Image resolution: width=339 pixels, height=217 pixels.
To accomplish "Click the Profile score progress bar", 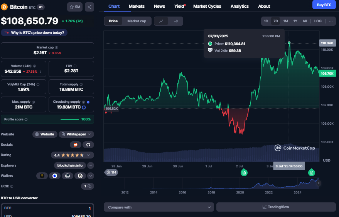I will coord(70,119).
